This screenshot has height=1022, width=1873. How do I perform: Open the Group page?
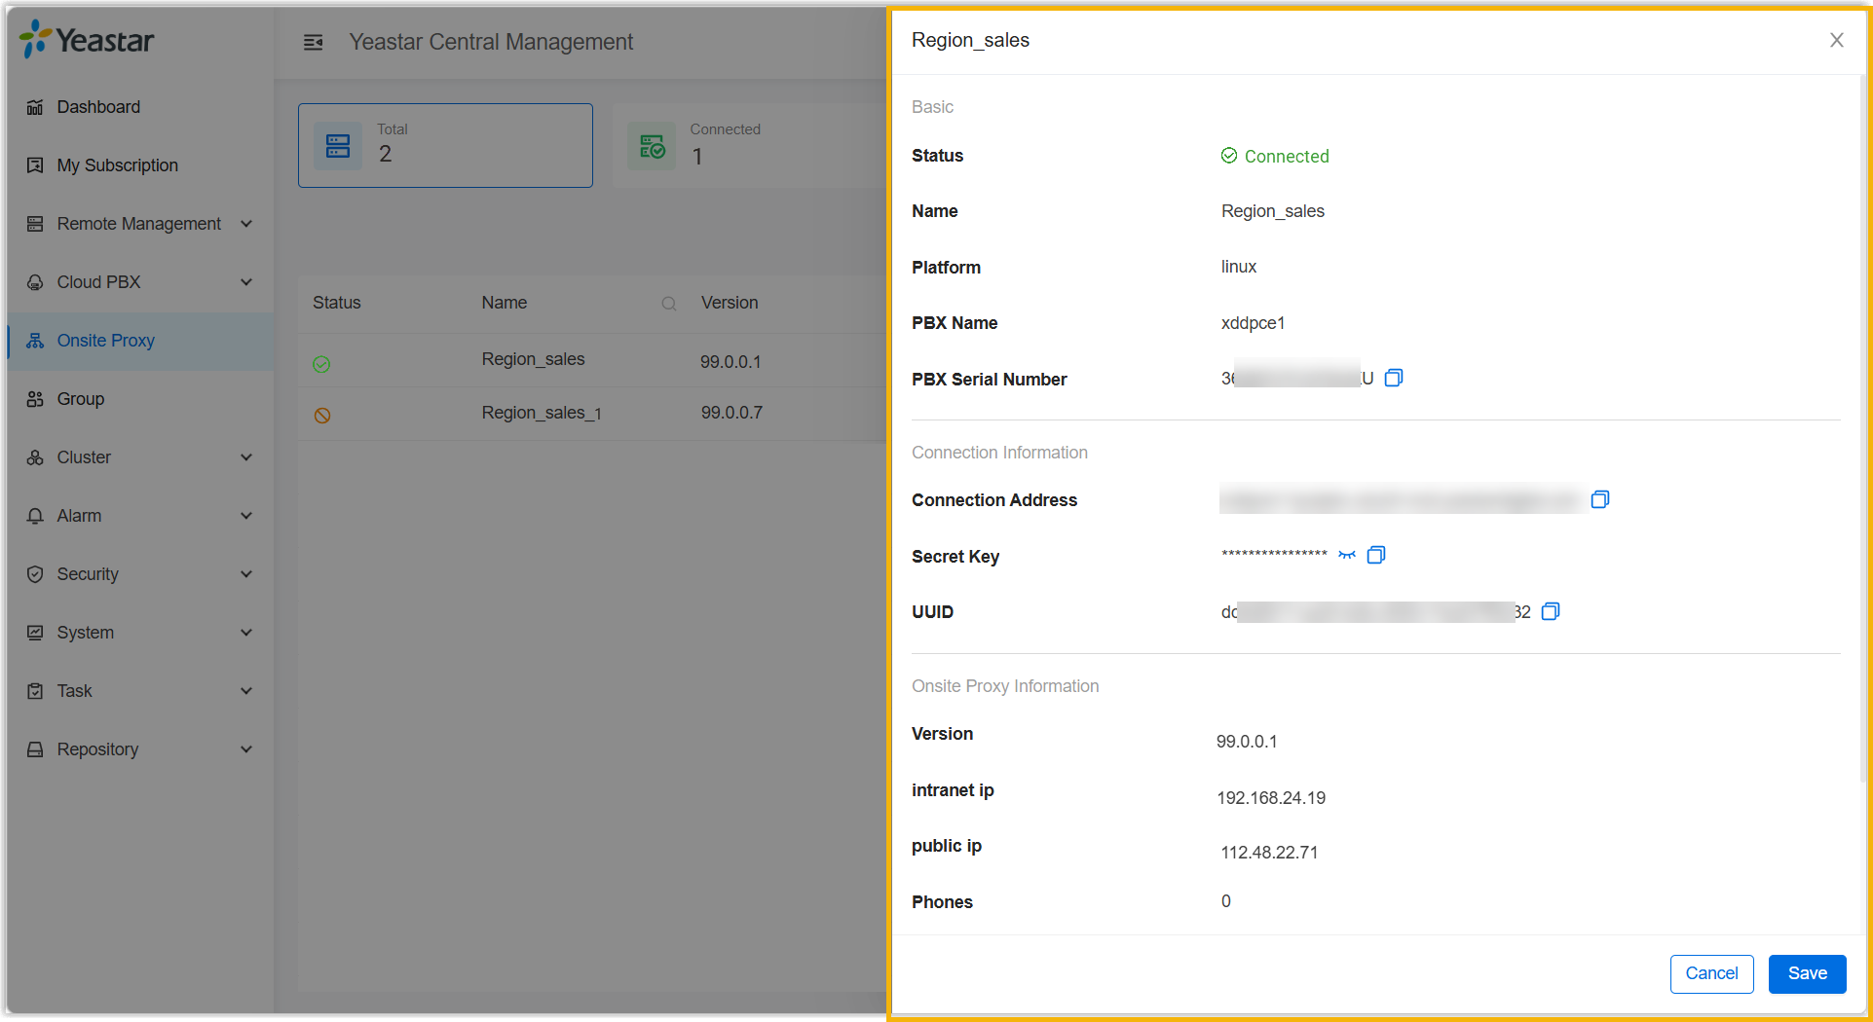[80, 399]
